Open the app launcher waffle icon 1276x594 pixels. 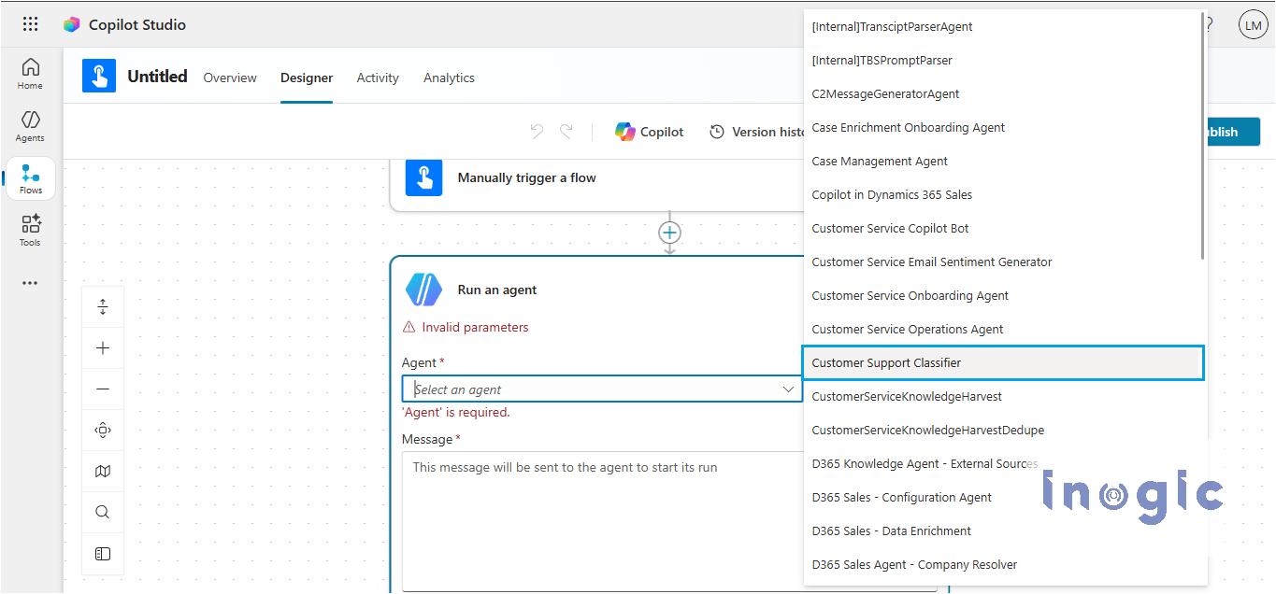click(30, 24)
